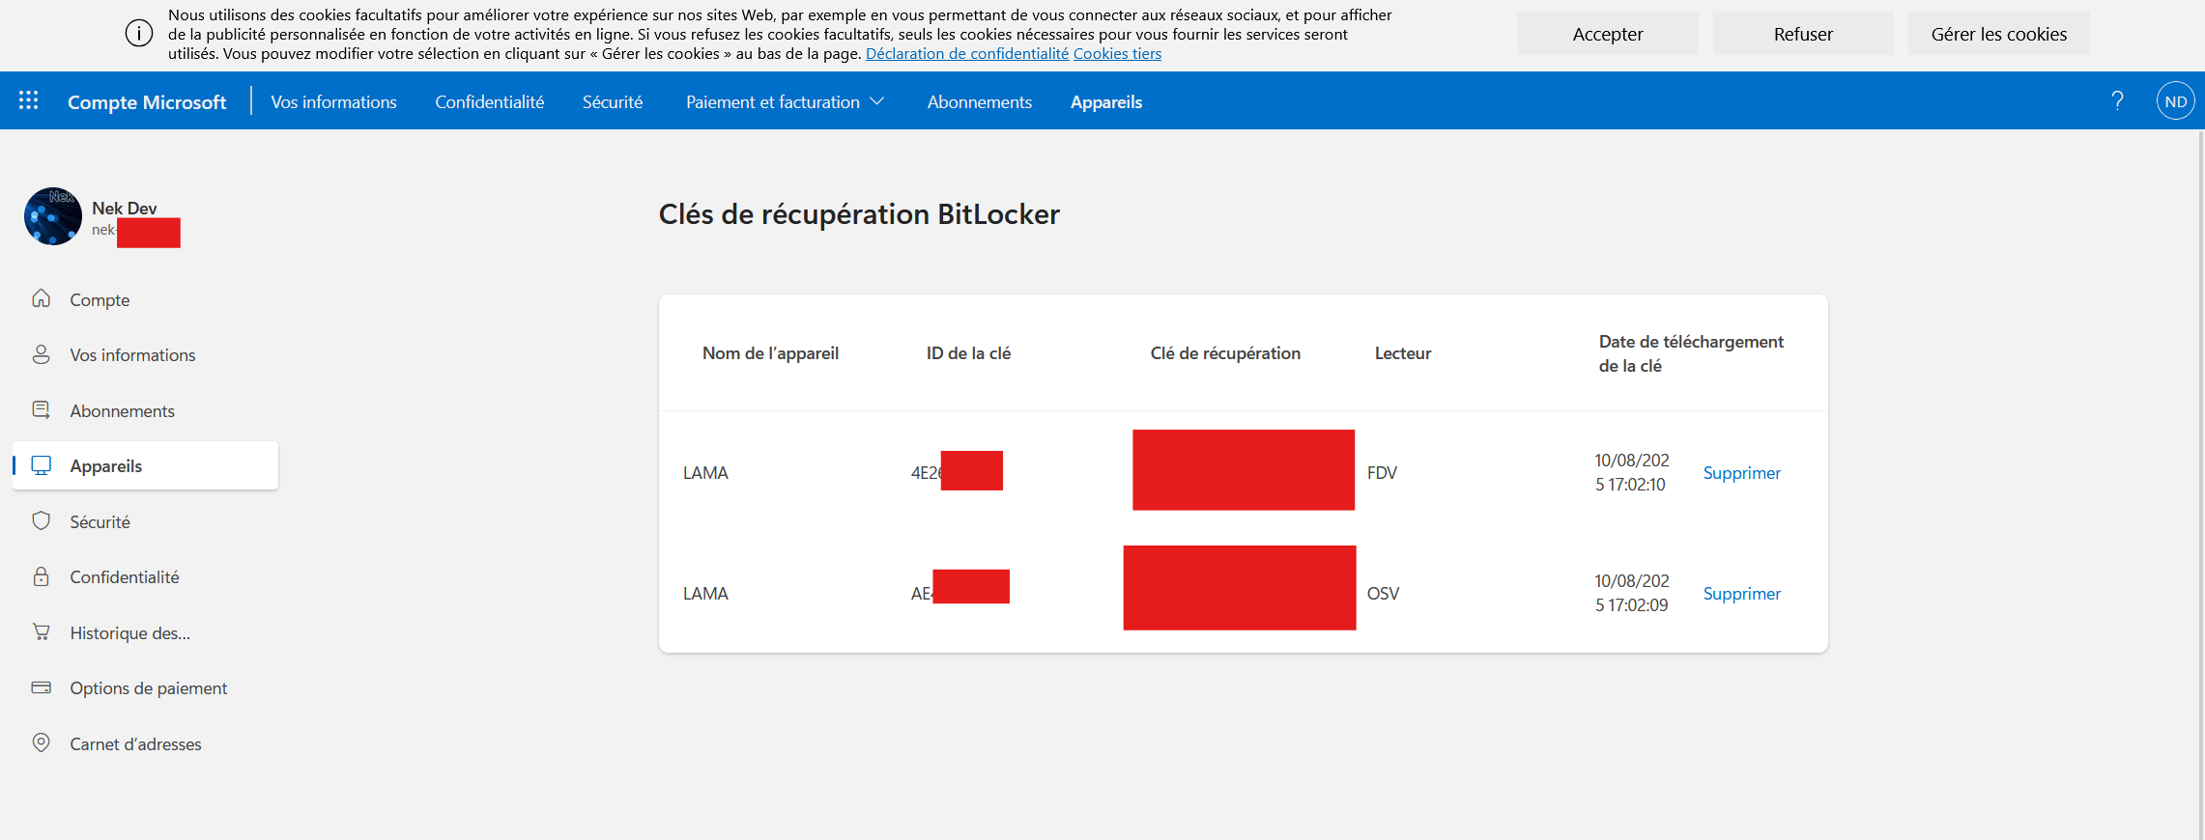Click the Abonnements icon in sidebar

41,410
